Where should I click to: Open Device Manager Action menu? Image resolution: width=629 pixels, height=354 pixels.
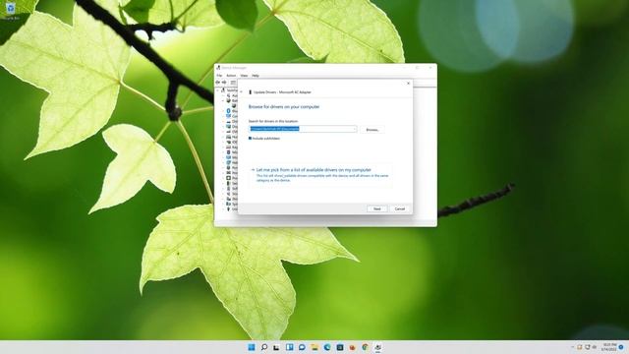[x=231, y=76]
